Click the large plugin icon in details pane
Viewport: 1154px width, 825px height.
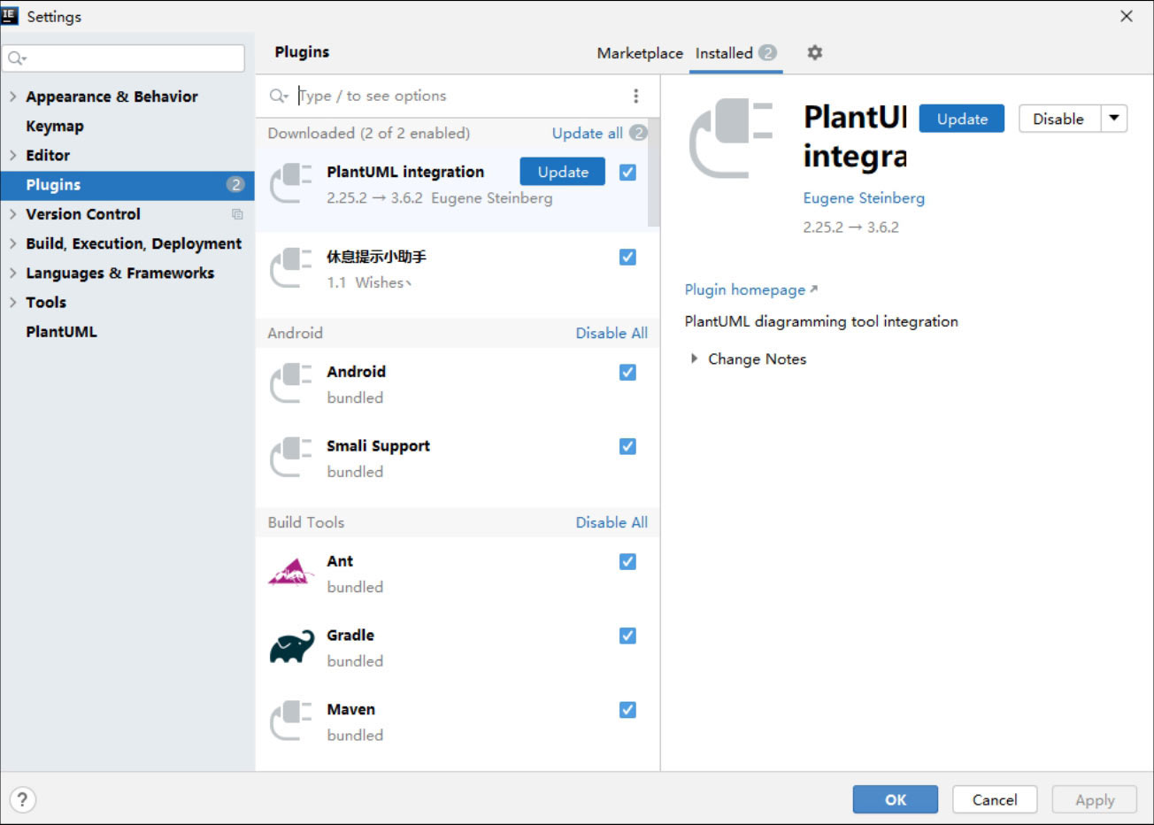(x=731, y=139)
